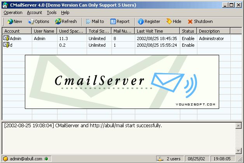
Task: Click the Administrator description cell
Action: pyautogui.click(x=211, y=39)
